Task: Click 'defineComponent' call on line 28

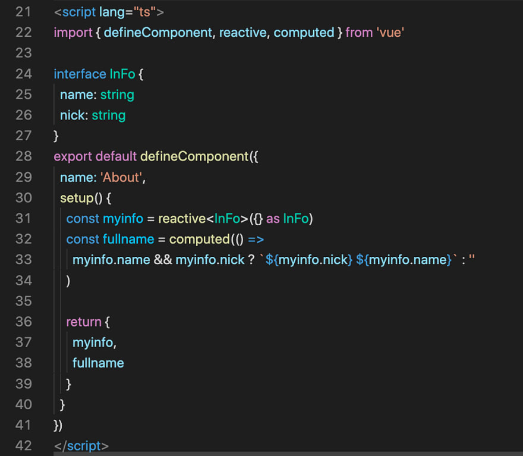Action: point(194,157)
